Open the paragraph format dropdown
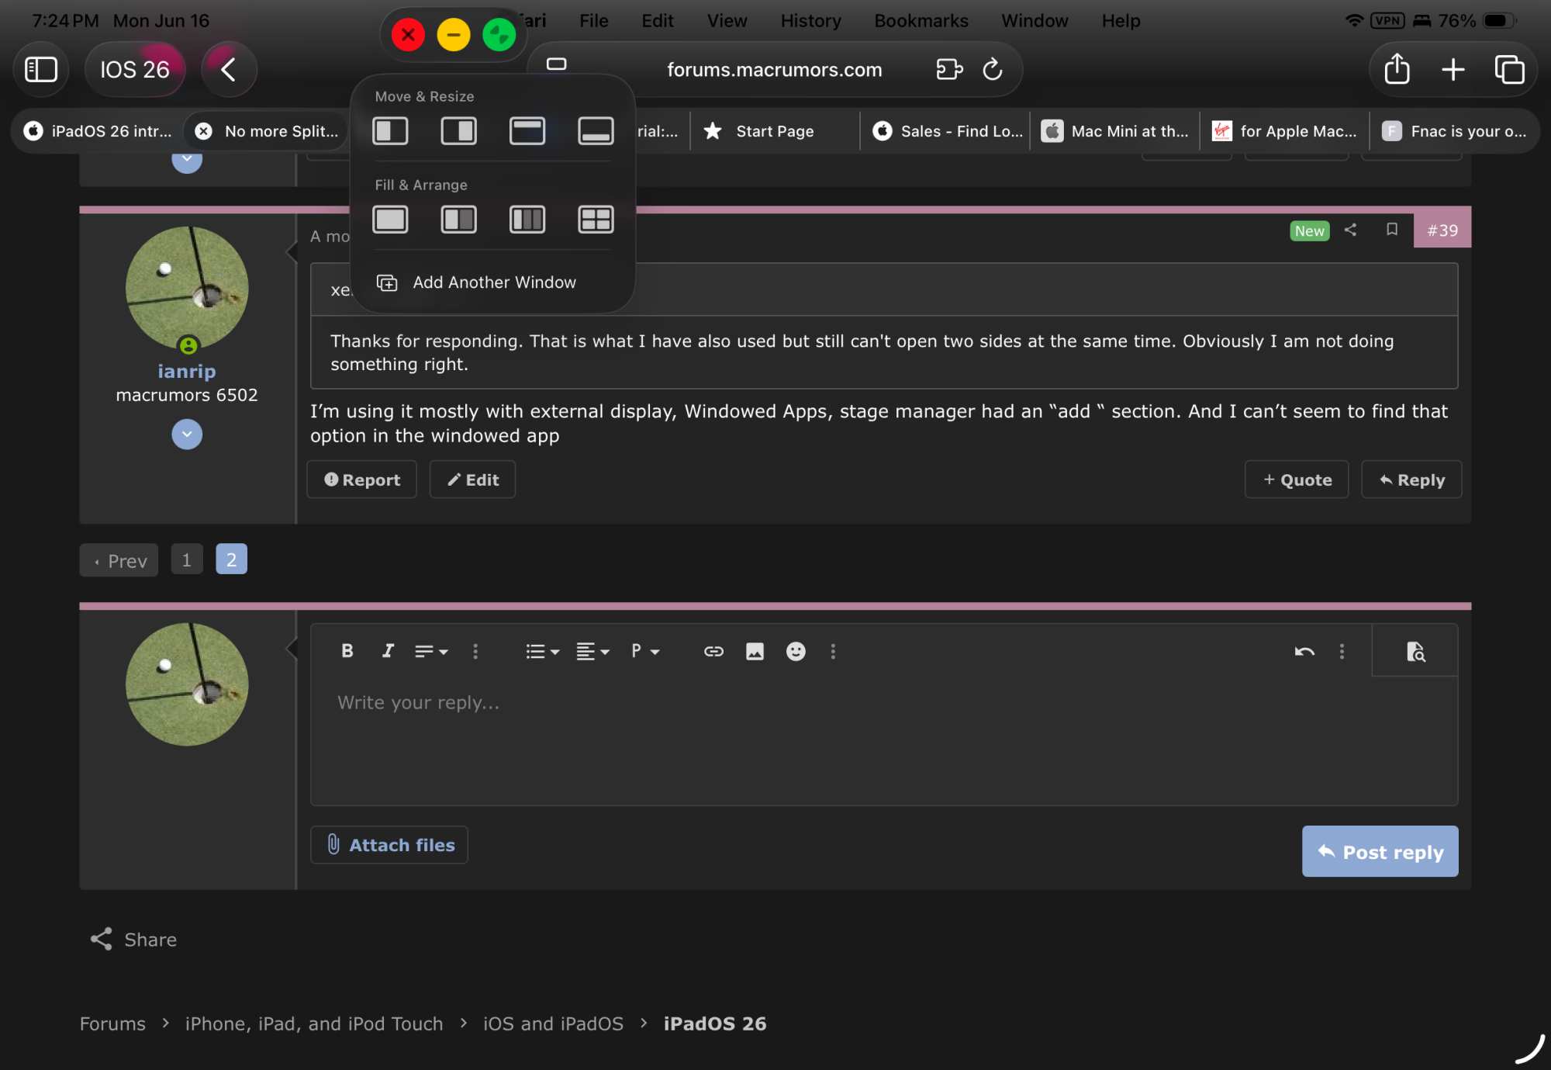The image size is (1551, 1070). 644,652
